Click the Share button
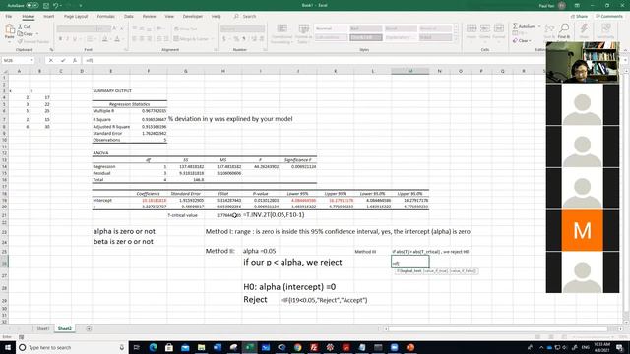The height and width of the screenshot is (354, 630). click(x=579, y=16)
